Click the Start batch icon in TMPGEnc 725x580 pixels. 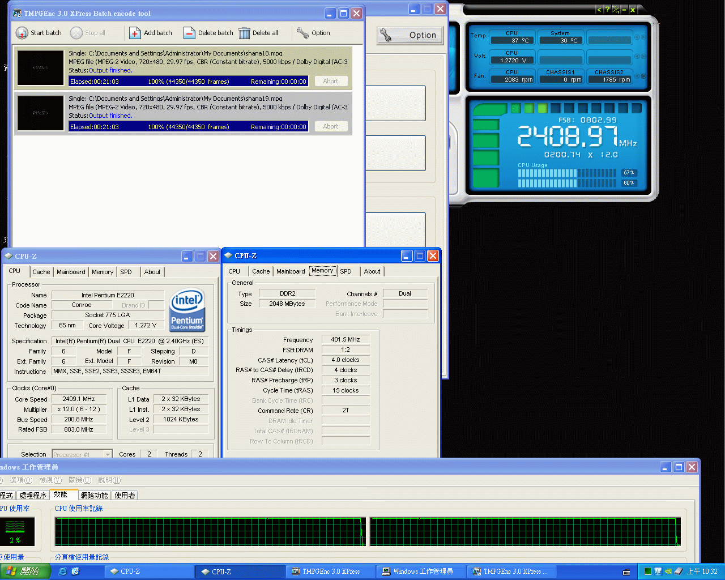(22, 33)
